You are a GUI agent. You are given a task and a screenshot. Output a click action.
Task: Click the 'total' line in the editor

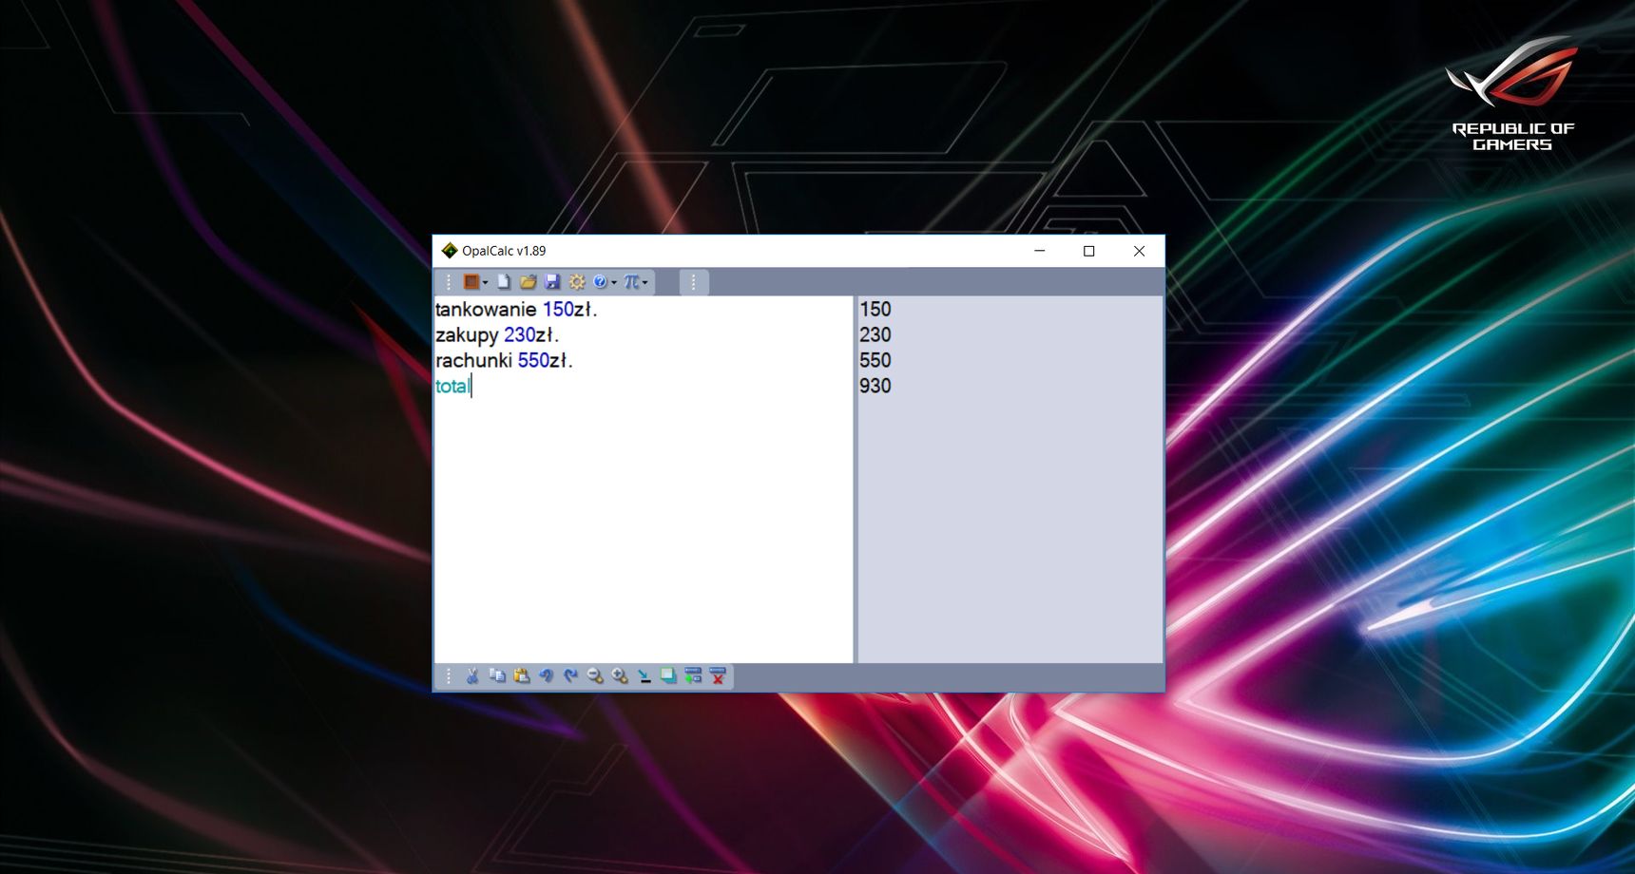click(452, 386)
